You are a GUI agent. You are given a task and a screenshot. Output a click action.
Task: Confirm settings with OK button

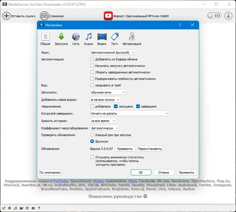point(141,172)
